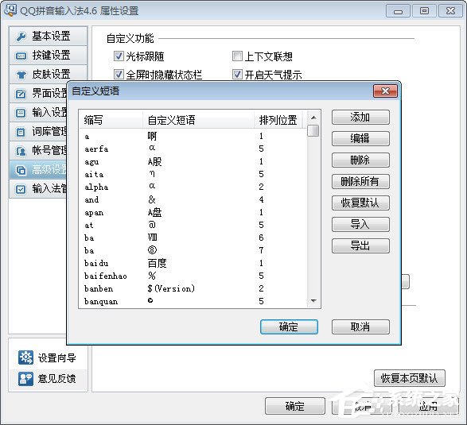Close the 自定义短语 dialog
Viewport: 467px width, 425px height.
[x=385, y=91]
